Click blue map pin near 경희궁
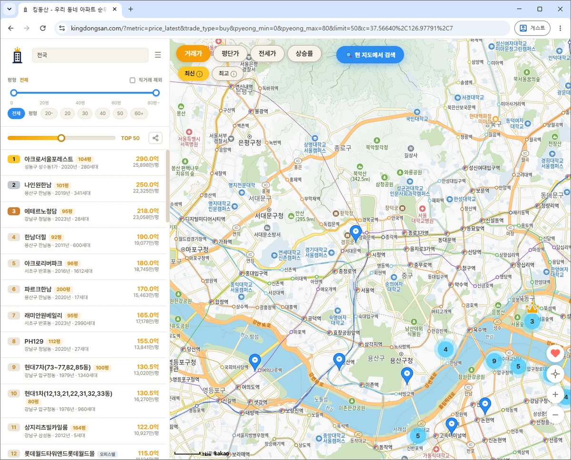Screen dimensions: 571x460 [355, 233]
